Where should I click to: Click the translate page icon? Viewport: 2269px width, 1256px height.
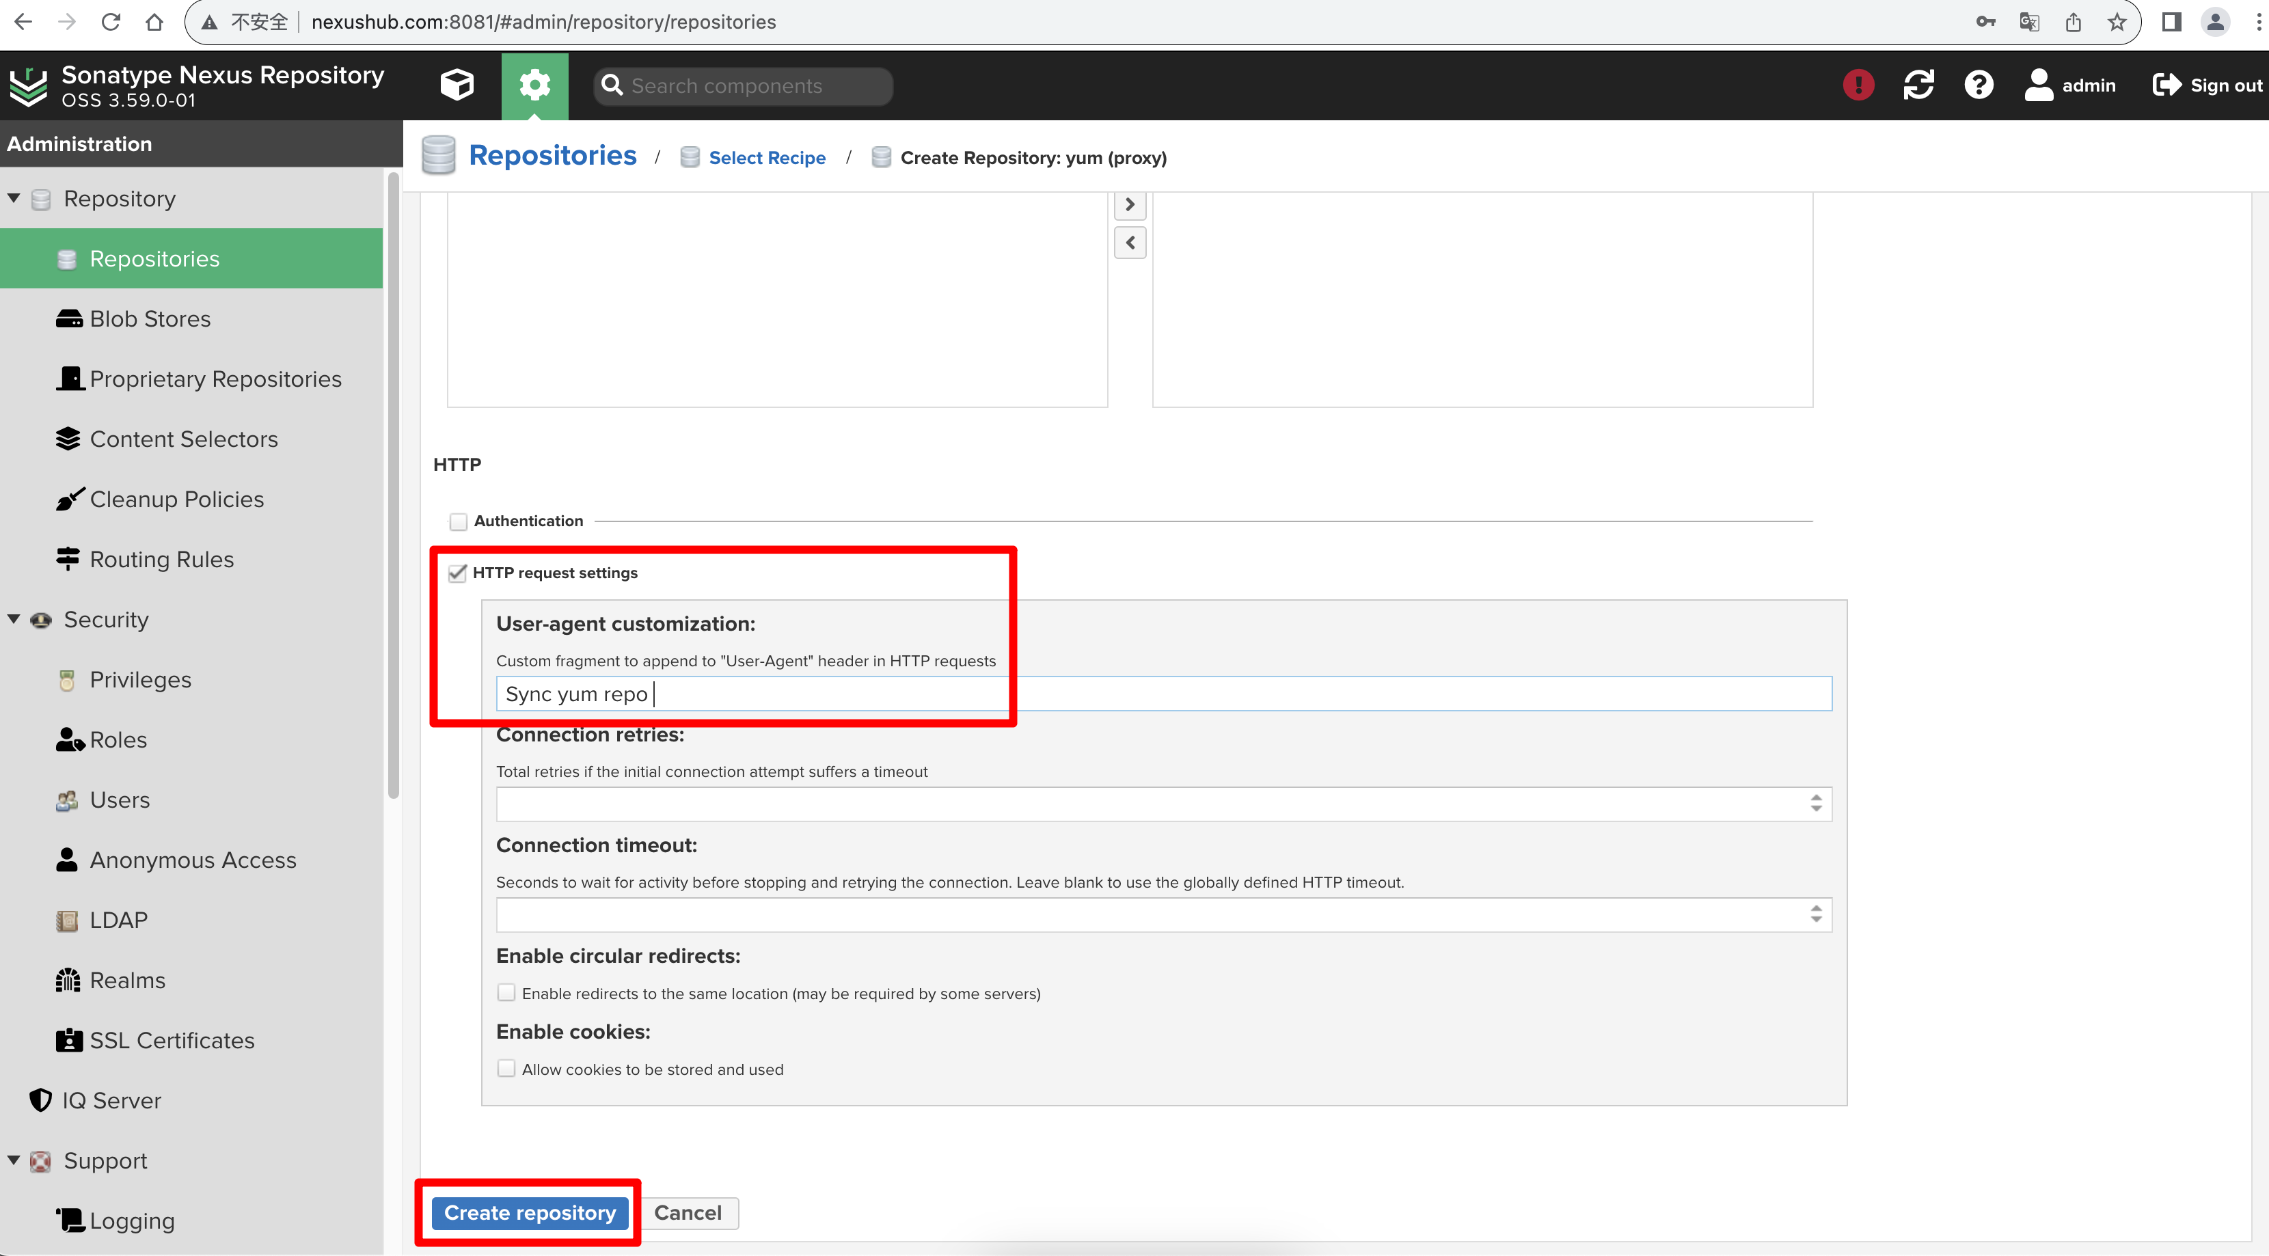[x=2029, y=22]
